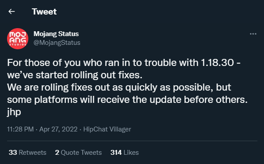Click the 'some platforms will receive' line
Viewport: 264px width, 164px height.
[x=127, y=100]
